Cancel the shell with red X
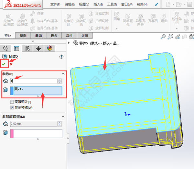This screenshot has height=169, width=194. pyautogui.click(x=11, y=64)
